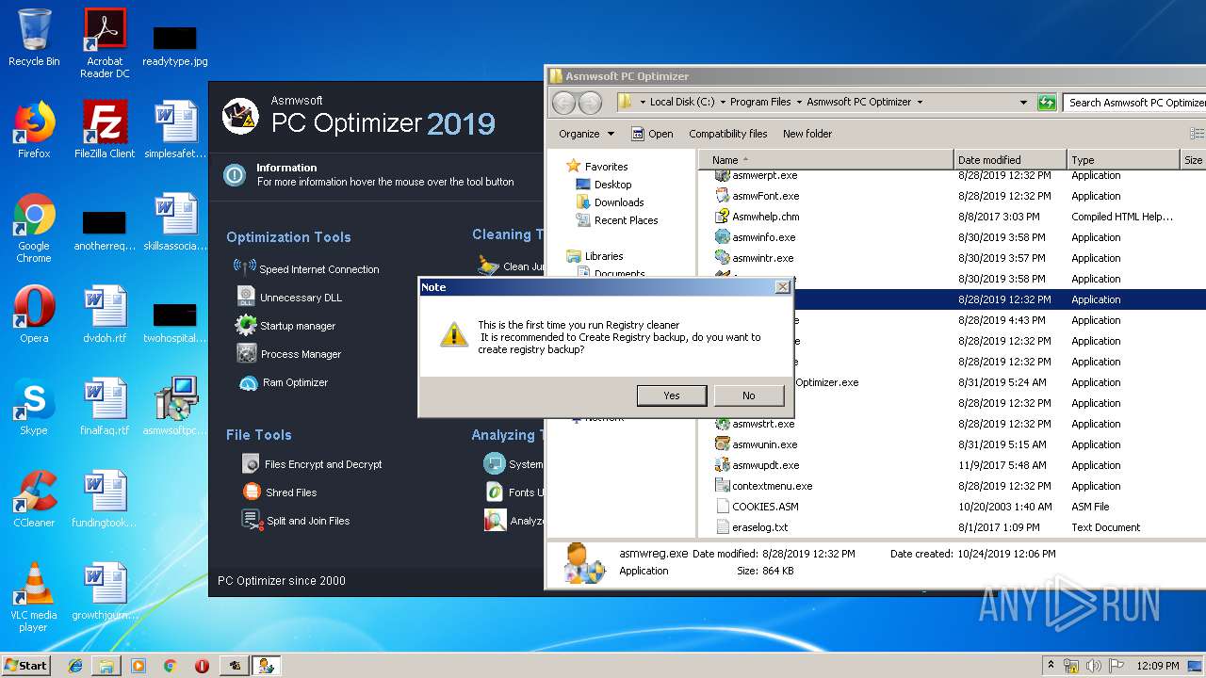Click the Start button
1206x678 pixels.
tap(26, 665)
